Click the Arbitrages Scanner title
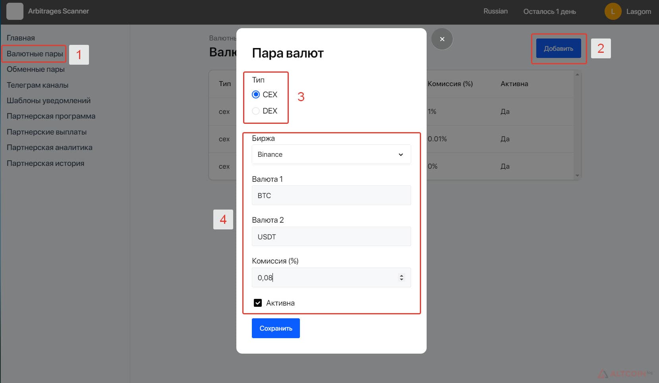659x383 pixels. (x=58, y=11)
